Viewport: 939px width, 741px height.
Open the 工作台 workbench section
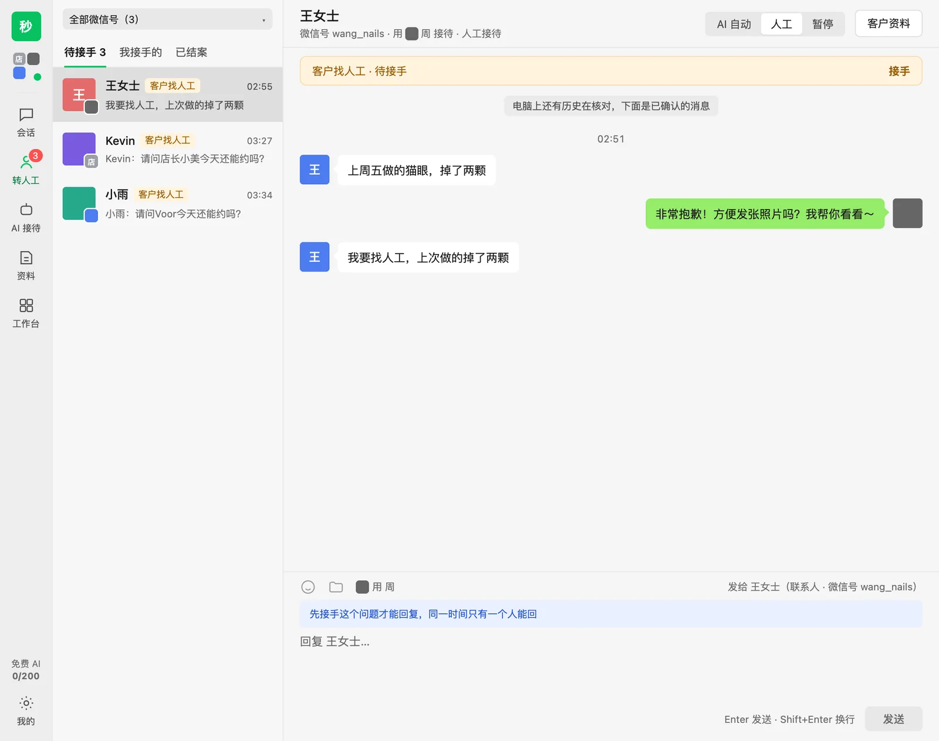pos(26,313)
